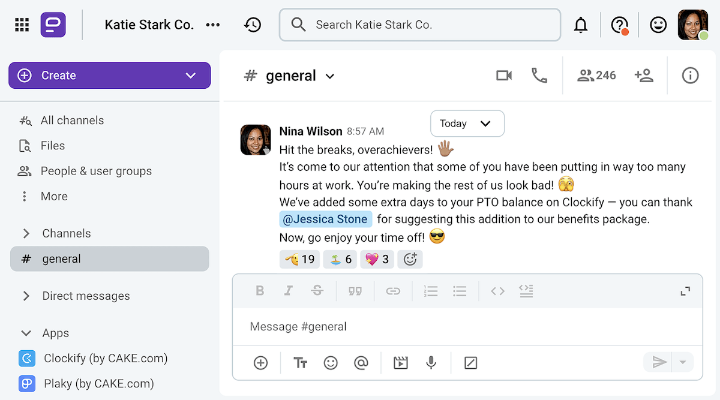Click the @Jessica Stone mention

pyautogui.click(x=325, y=219)
